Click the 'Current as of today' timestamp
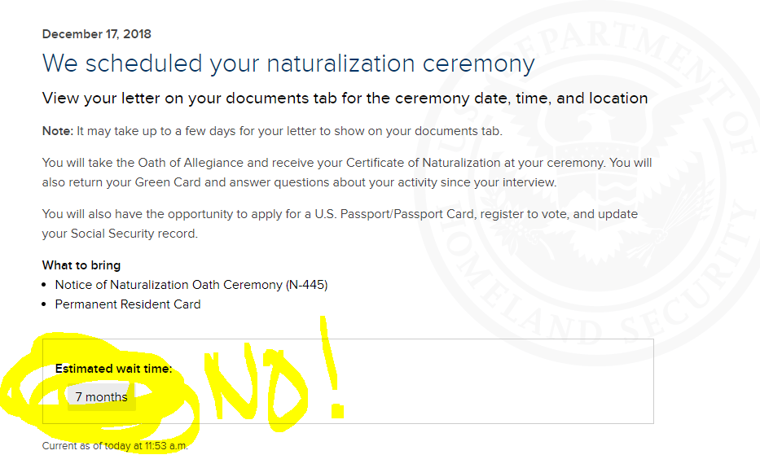The height and width of the screenshot is (468, 760). coord(115,446)
